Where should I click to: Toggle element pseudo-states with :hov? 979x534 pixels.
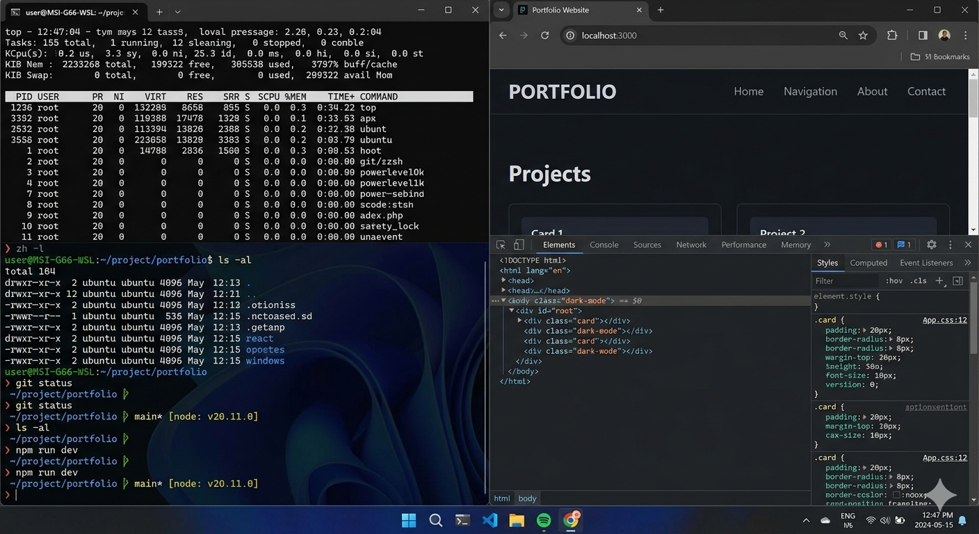(893, 280)
